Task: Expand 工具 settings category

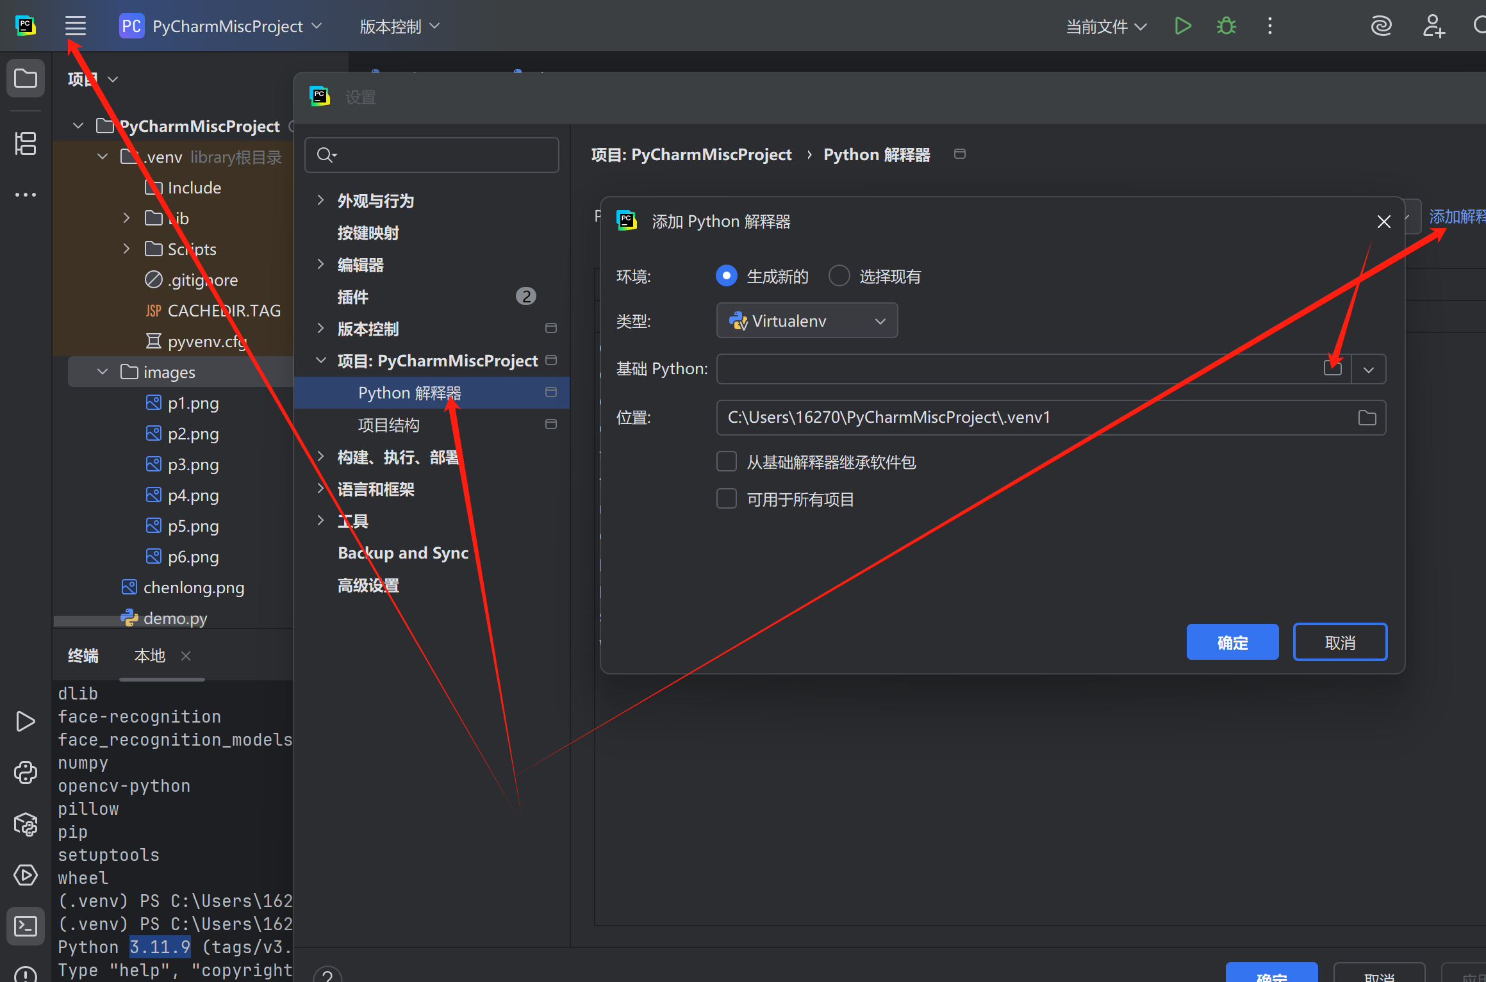Action: pos(321,520)
